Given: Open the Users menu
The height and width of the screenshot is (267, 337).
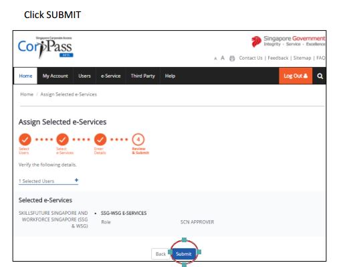Looking at the screenshot, I should coord(84,76).
